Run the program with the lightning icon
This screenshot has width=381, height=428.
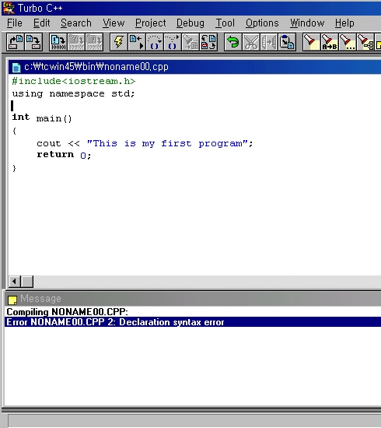pos(119,43)
